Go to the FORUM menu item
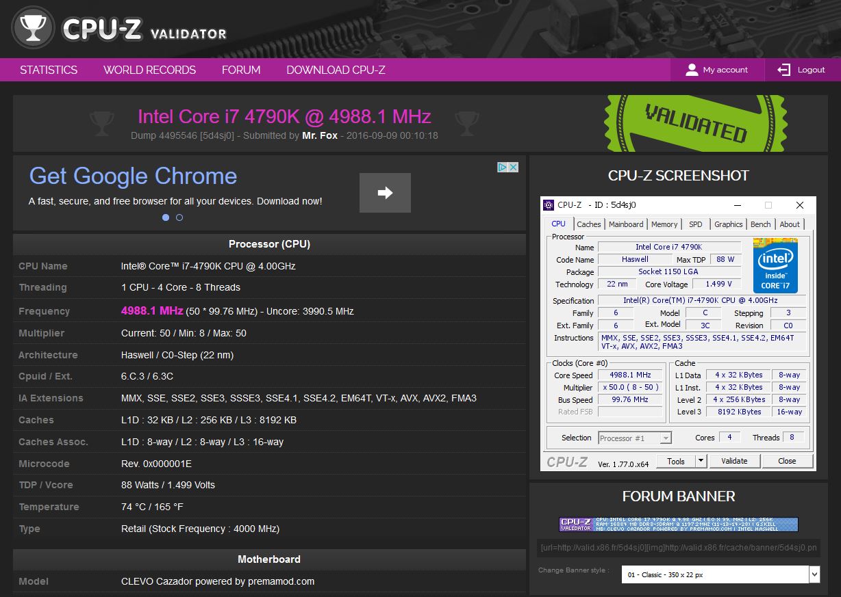841x597 pixels. [x=241, y=70]
